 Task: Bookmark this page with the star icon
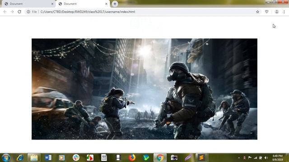point(257,12)
